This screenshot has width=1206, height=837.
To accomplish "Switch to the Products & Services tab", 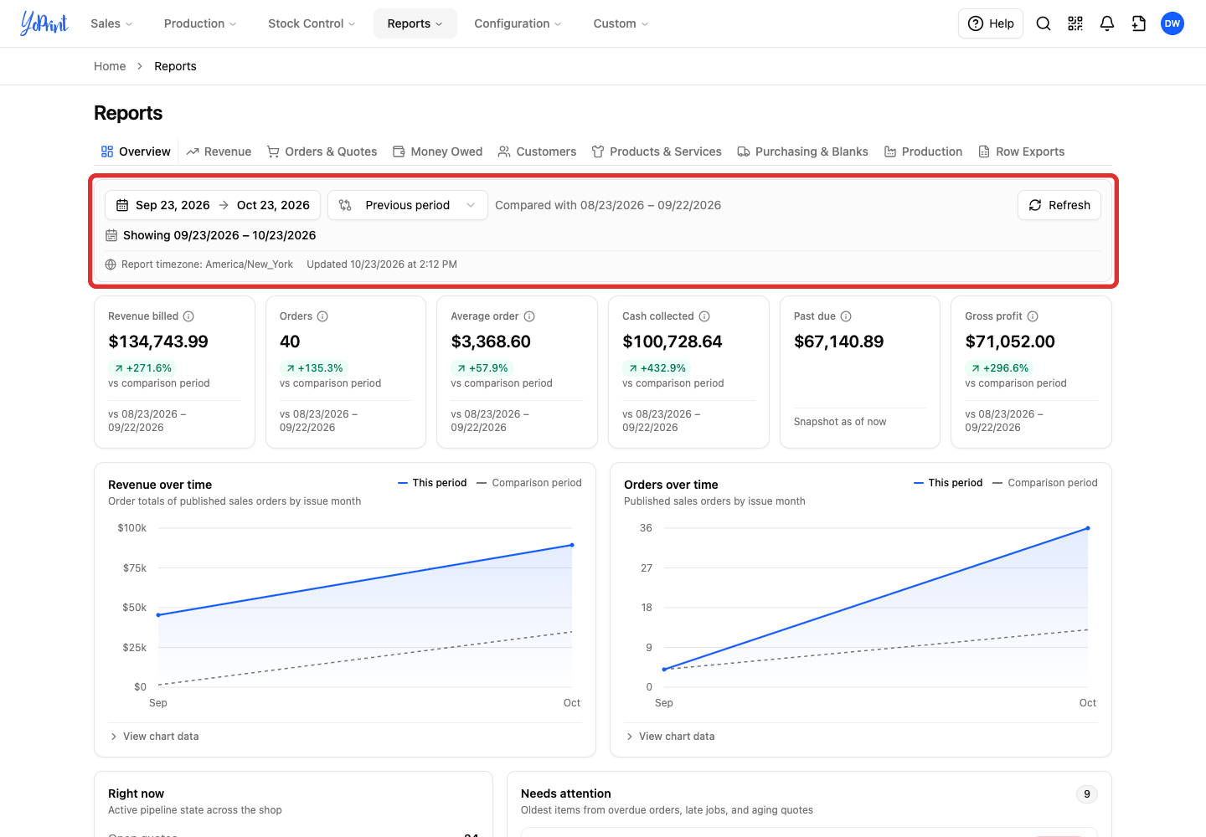I will coord(657,151).
